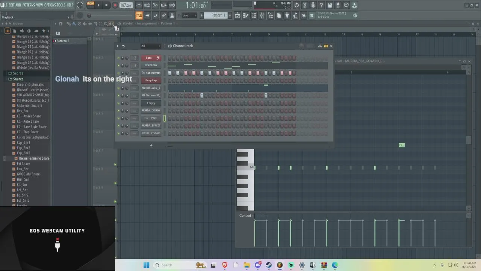Open the playlist view icon
The height and width of the screenshot is (271, 481).
237,15
